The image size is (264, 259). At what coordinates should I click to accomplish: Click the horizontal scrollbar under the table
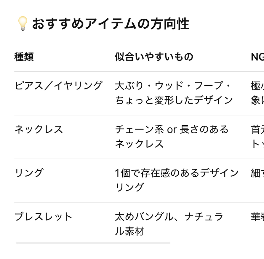[x=93, y=243]
